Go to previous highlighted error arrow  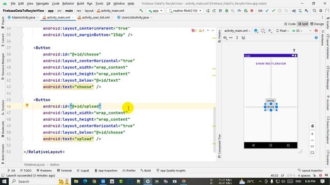(208, 31)
